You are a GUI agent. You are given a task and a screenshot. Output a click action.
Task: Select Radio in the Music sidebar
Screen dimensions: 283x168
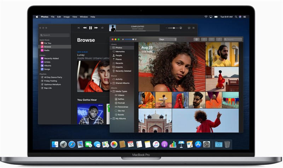click(47, 50)
